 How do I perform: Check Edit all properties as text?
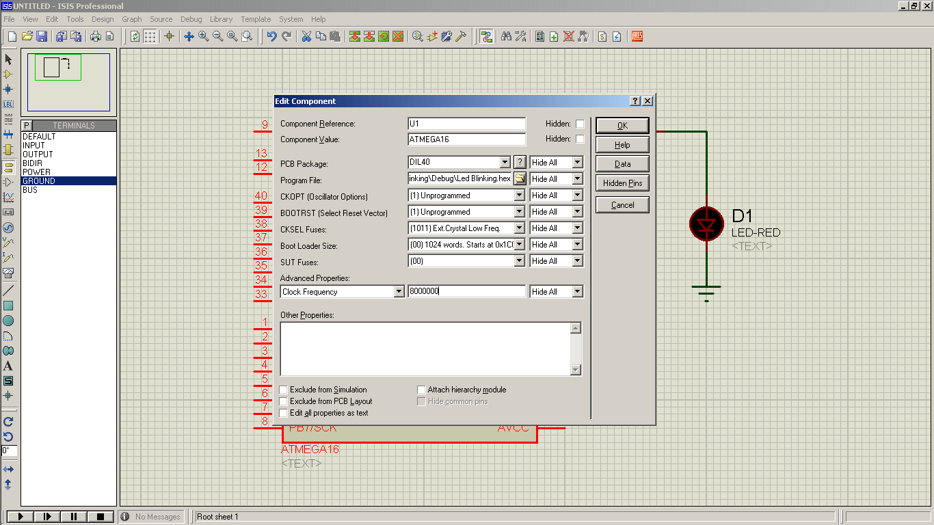(284, 413)
